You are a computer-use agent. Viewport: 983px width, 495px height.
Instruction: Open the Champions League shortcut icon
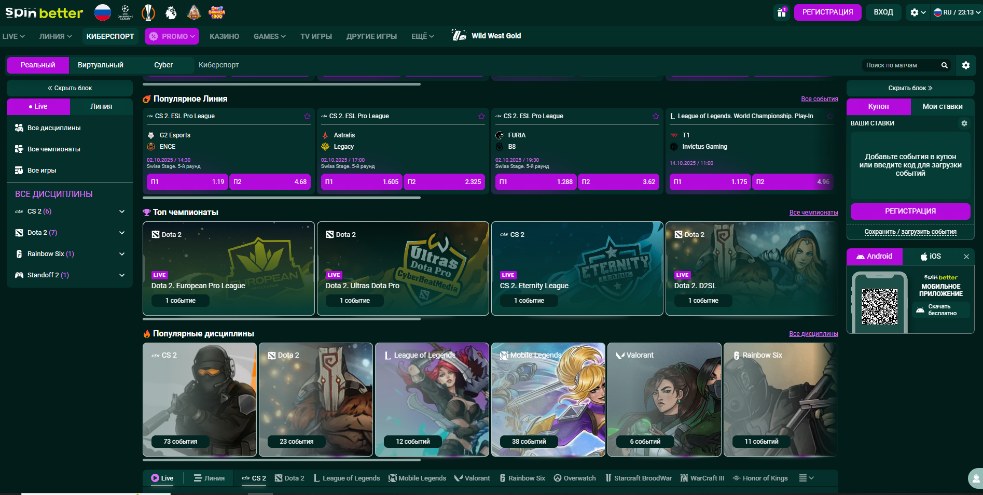125,12
